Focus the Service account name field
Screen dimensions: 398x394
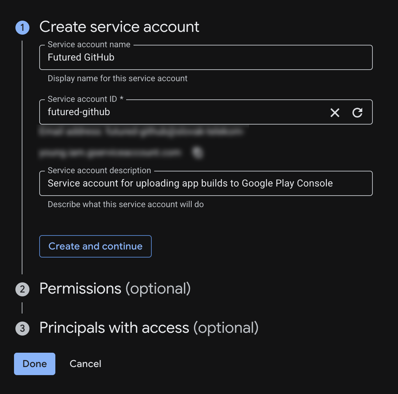click(206, 57)
